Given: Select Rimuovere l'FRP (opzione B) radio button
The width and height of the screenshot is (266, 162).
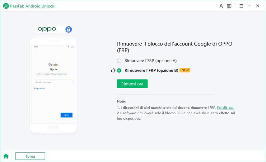Looking at the screenshot, I should pos(119,70).
